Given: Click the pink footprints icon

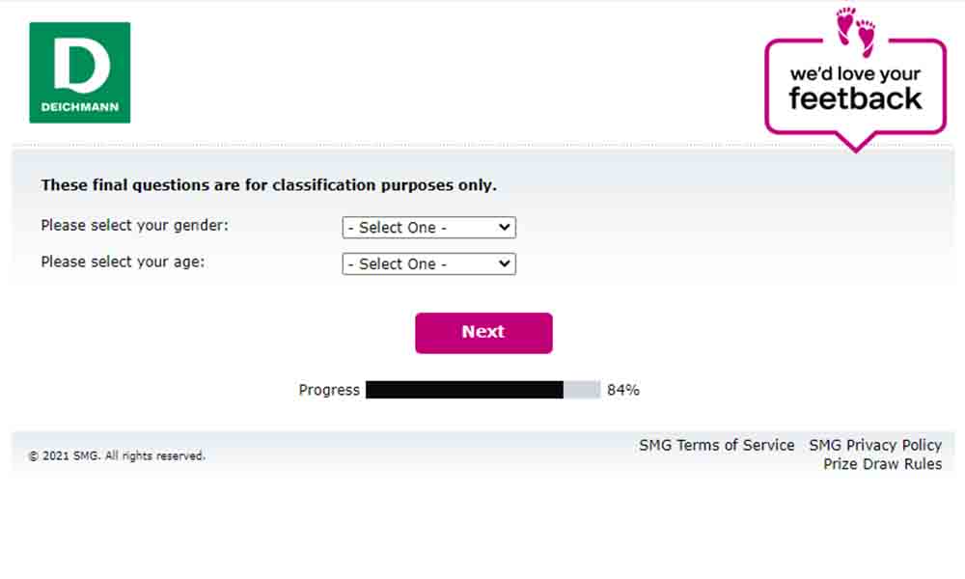Looking at the screenshot, I should click(x=855, y=32).
